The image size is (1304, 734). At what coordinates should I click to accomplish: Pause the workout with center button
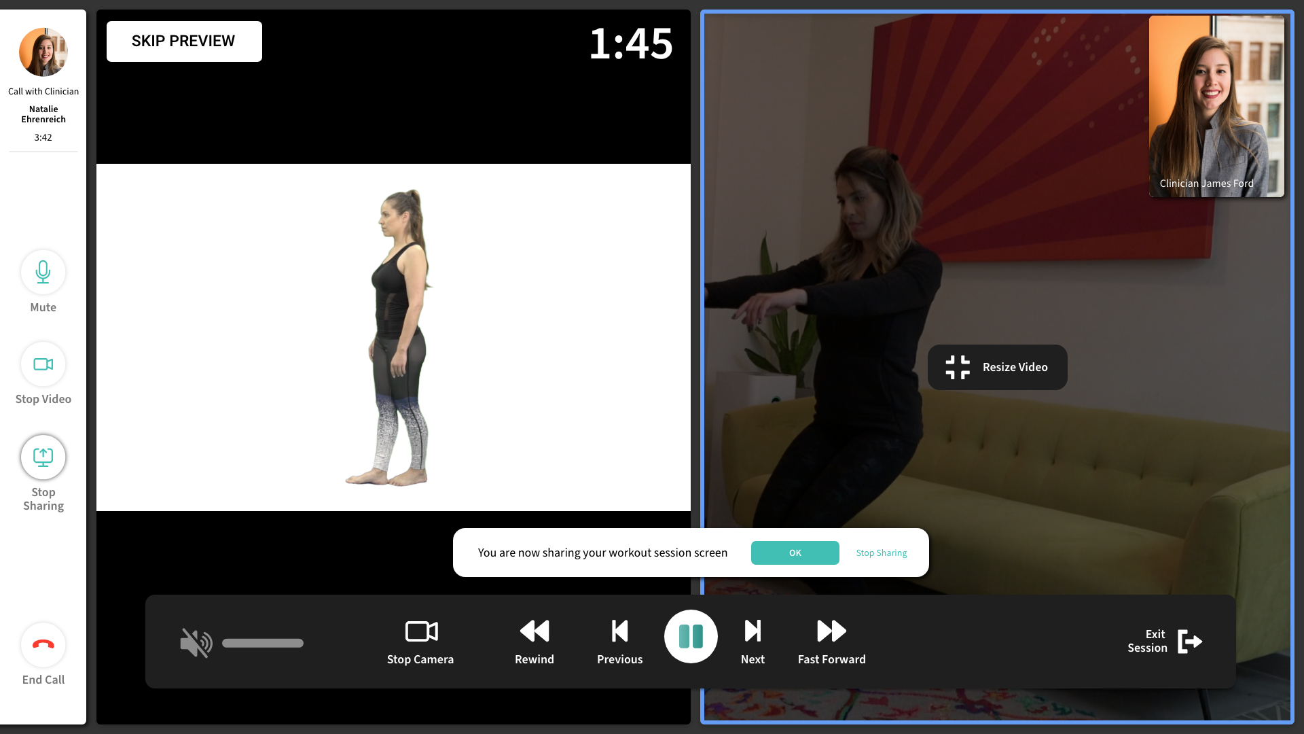(x=691, y=637)
